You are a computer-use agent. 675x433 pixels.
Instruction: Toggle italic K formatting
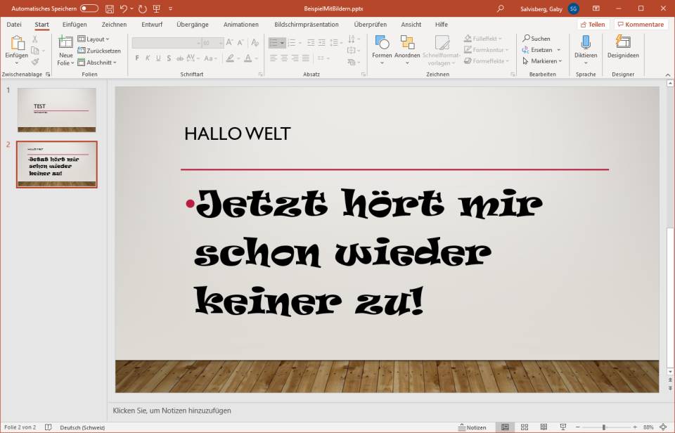[x=148, y=58]
